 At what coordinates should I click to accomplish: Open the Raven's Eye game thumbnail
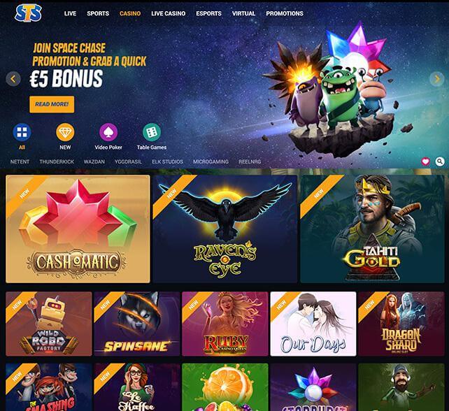pos(225,229)
